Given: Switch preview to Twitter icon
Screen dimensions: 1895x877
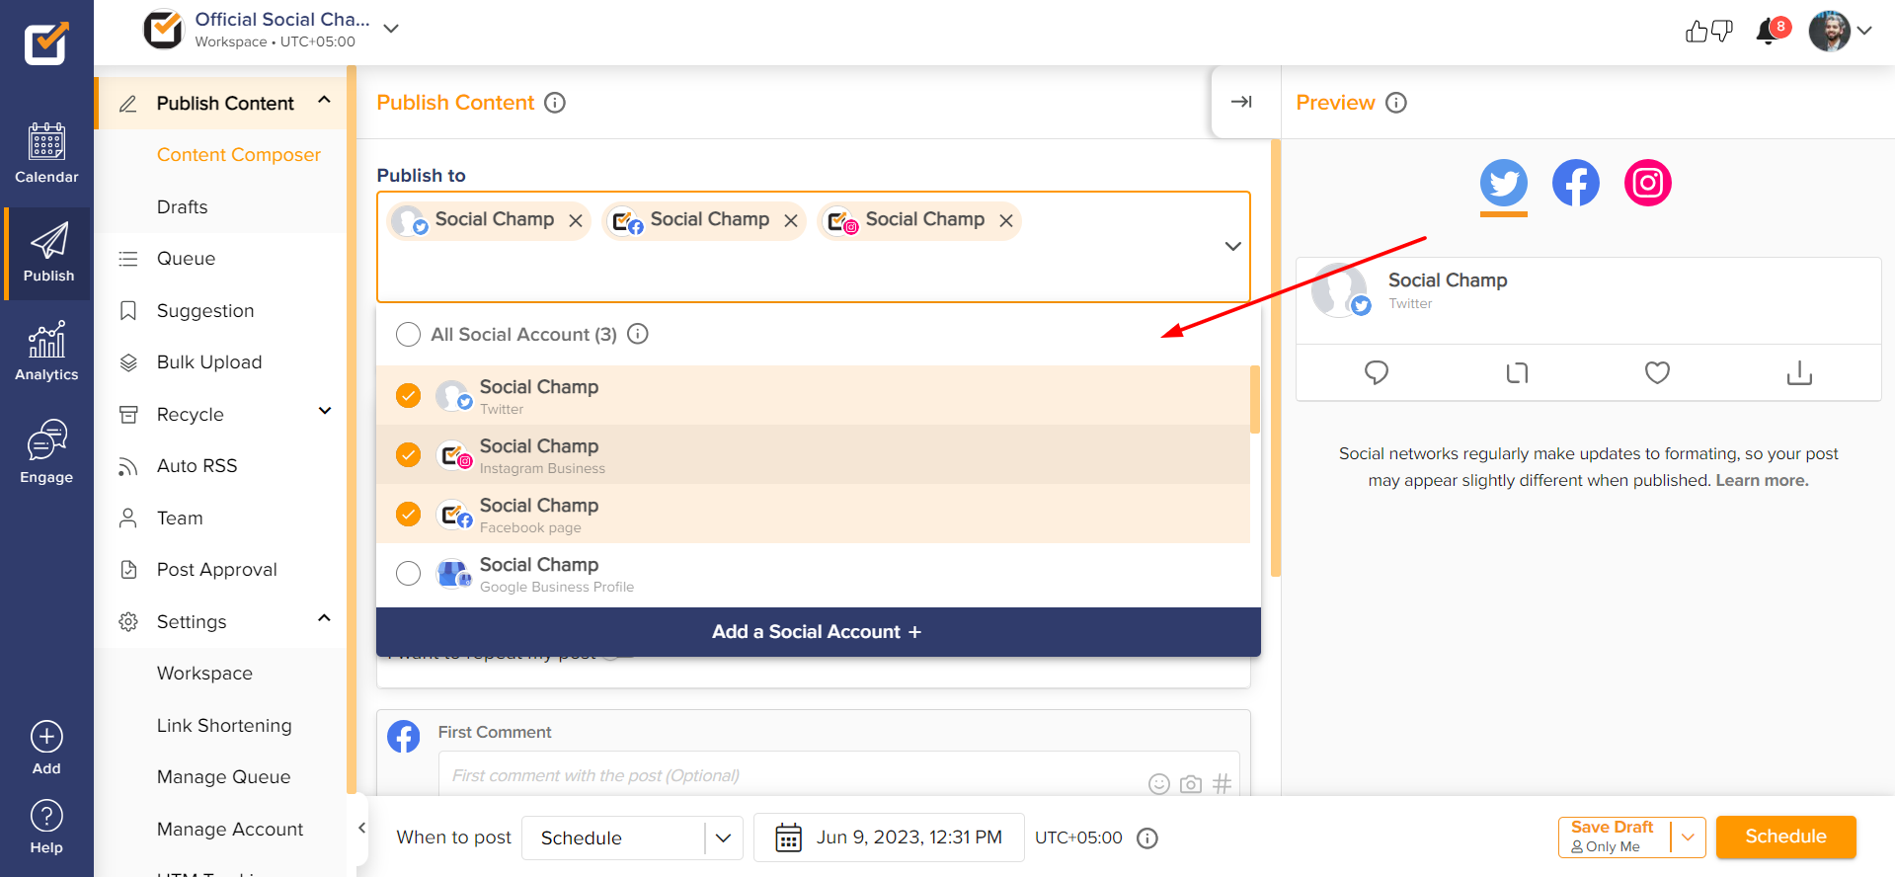Looking at the screenshot, I should point(1504,183).
